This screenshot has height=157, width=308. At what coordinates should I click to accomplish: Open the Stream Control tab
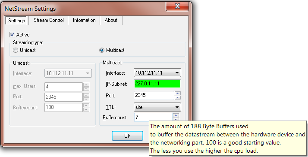[x=48, y=20]
